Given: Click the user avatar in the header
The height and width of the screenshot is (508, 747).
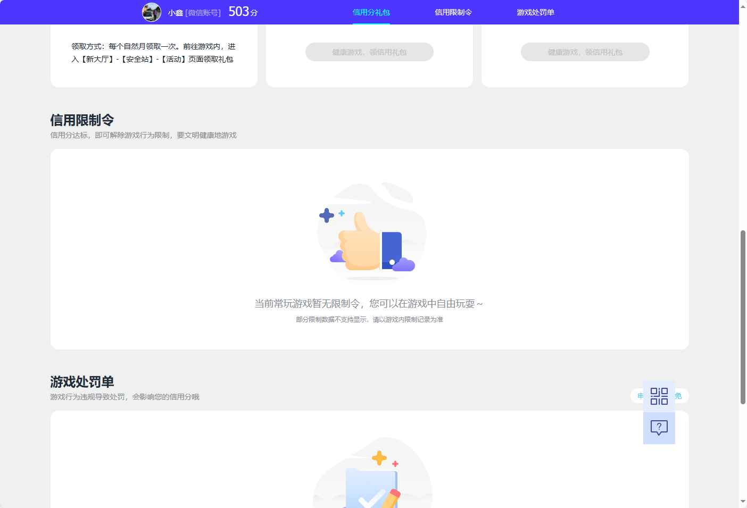Looking at the screenshot, I should pyautogui.click(x=152, y=12).
